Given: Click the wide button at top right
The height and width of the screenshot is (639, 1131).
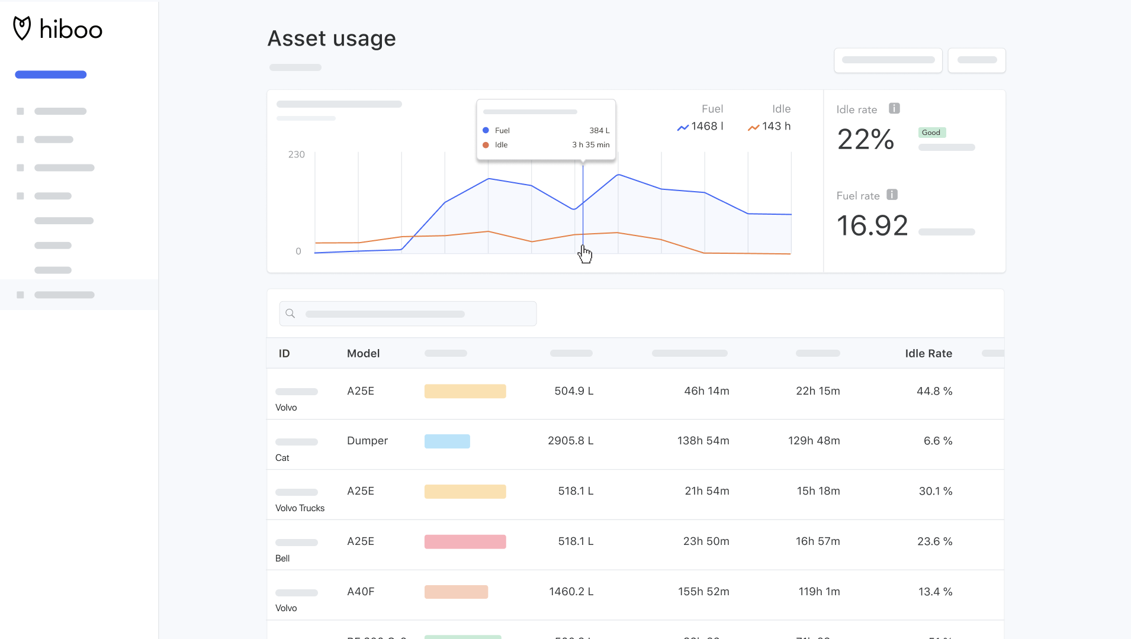Looking at the screenshot, I should click(x=888, y=60).
